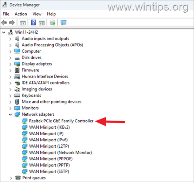Click the Realtek PCIe GbE adapter icon
This screenshot has height=182, width=194.
(x=25, y=121)
